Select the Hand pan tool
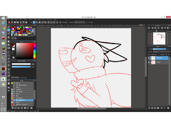The height and width of the screenshot is (128, 171). point(9,84)
